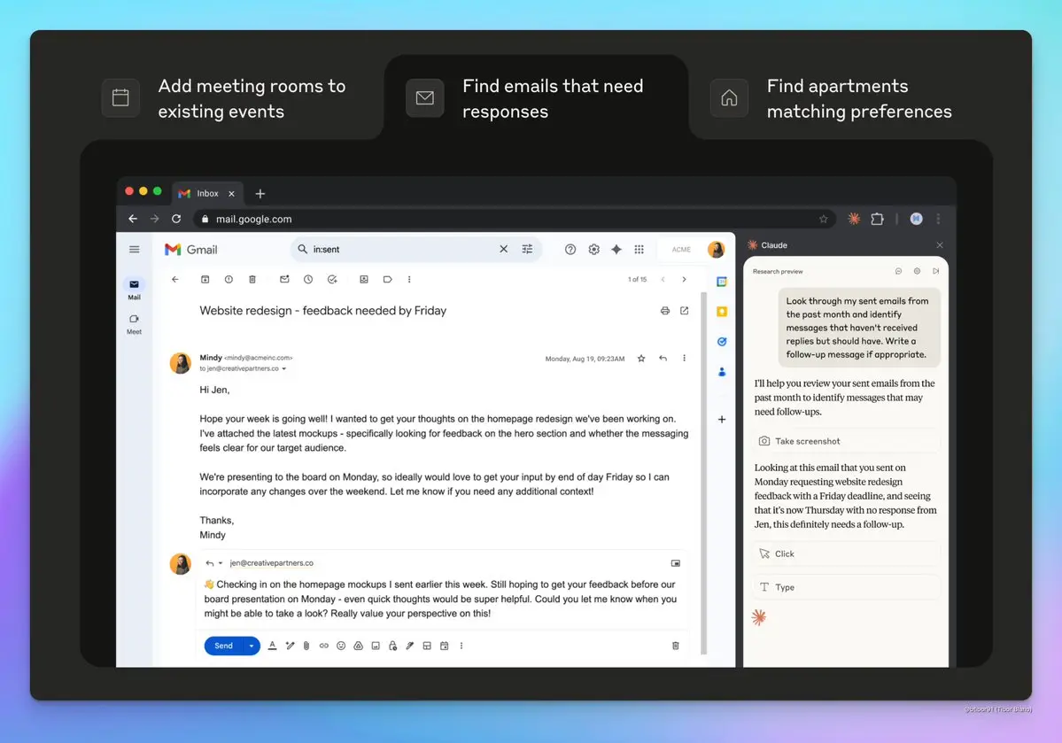
Task: Print the email using the printer icon
Action: coord(665,311)
